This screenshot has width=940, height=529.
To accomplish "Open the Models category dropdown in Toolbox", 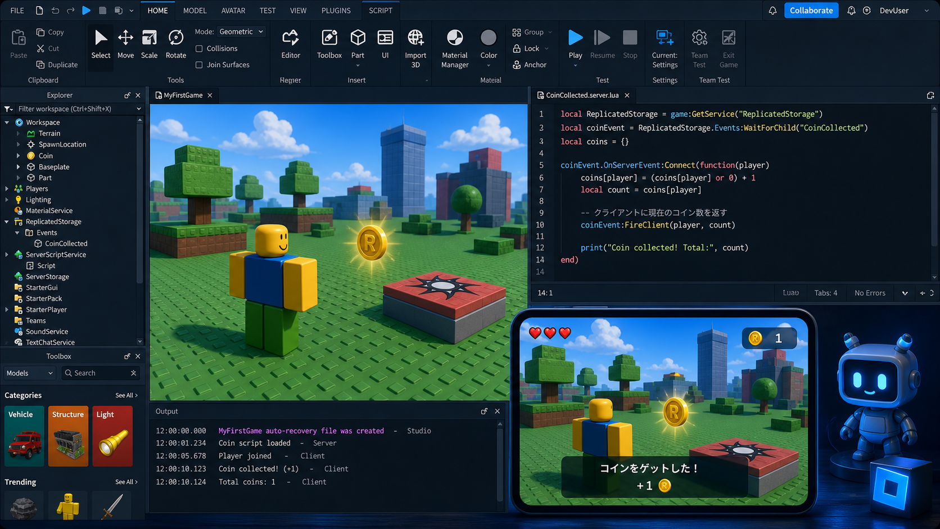I will tap(29, 373).
